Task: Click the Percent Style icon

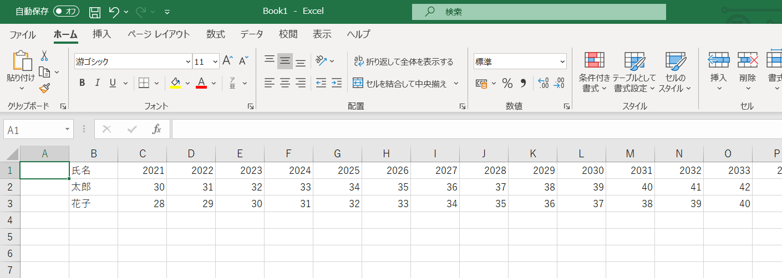Action: point(507,84)
